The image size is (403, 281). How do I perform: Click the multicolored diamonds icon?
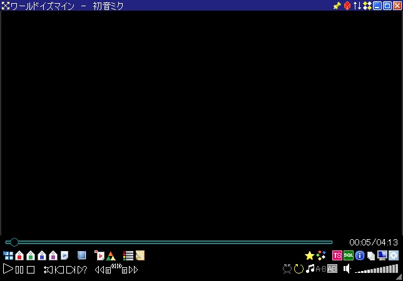(x=321, y=255)
